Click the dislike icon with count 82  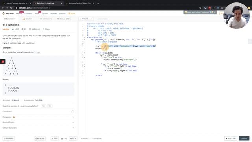22,29
